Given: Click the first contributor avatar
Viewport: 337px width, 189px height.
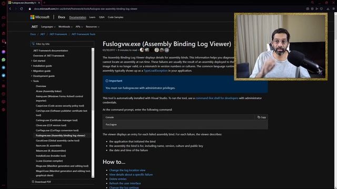Looking at the screenshot, I should [x=142, y=50].
